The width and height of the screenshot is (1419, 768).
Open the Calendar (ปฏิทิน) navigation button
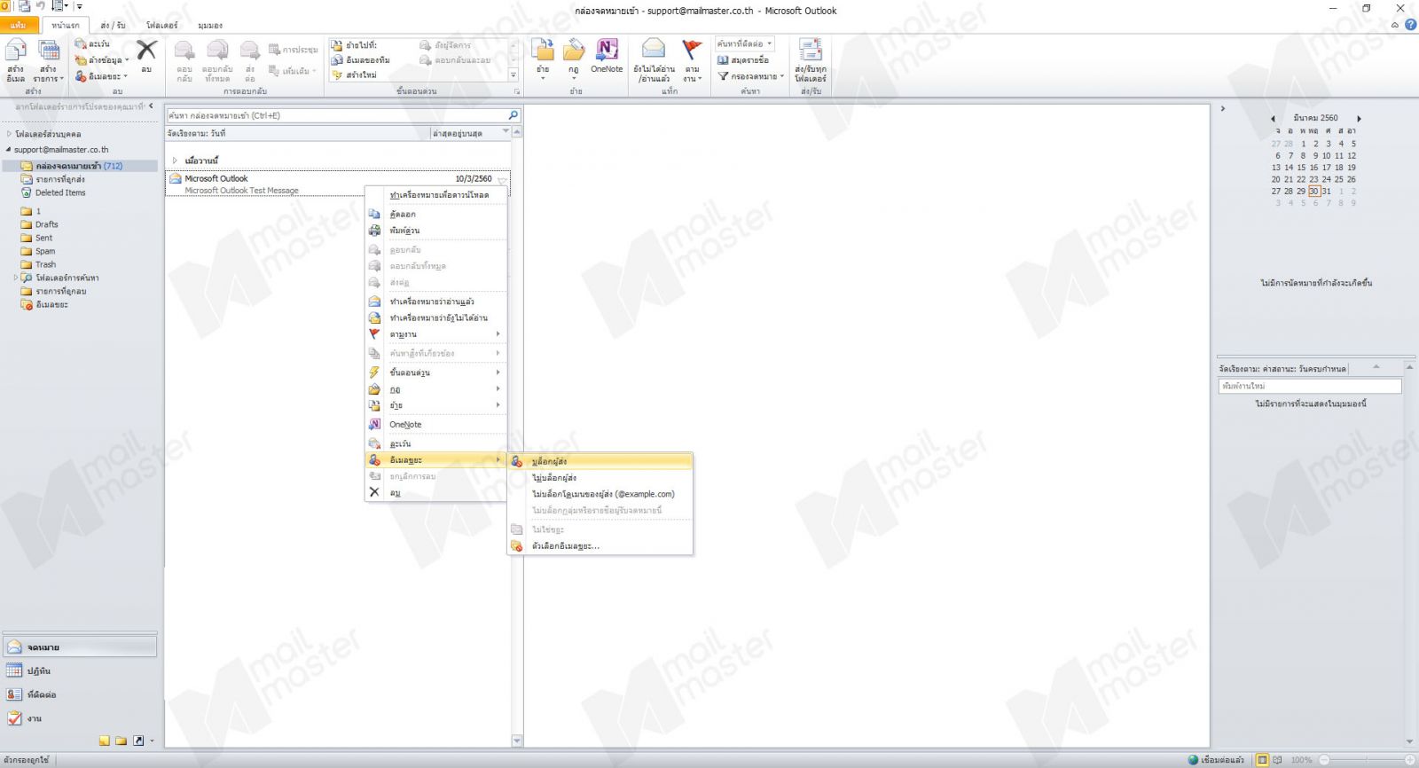[80, 671]
